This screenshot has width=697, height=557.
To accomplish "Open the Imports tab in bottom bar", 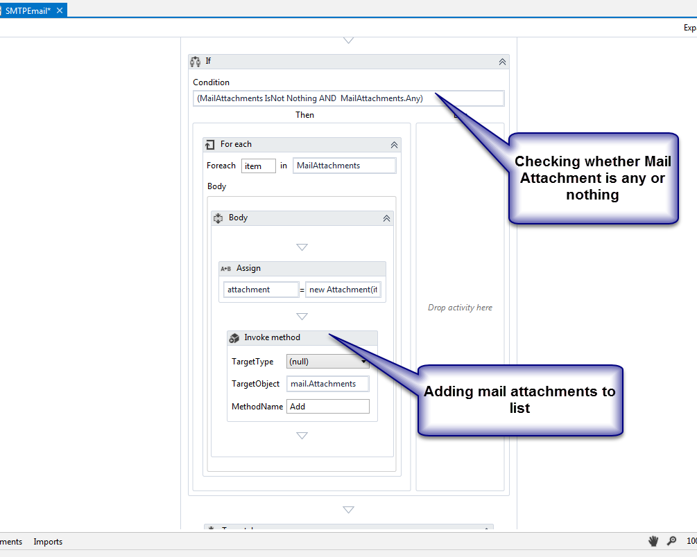I will 48,542.
